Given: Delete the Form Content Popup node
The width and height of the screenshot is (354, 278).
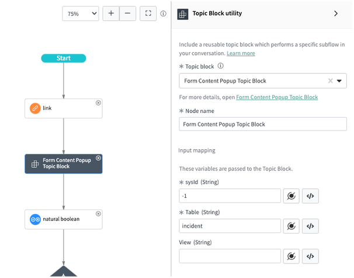Looking at the screenshot, I should (x=98, y=158).
